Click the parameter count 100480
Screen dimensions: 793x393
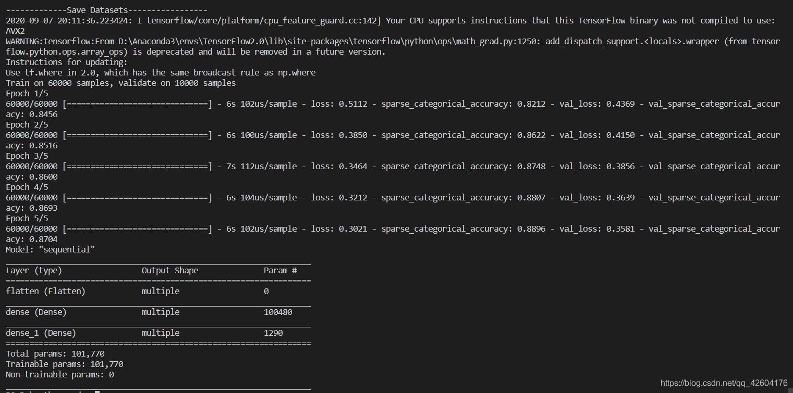tap(278, 312)
